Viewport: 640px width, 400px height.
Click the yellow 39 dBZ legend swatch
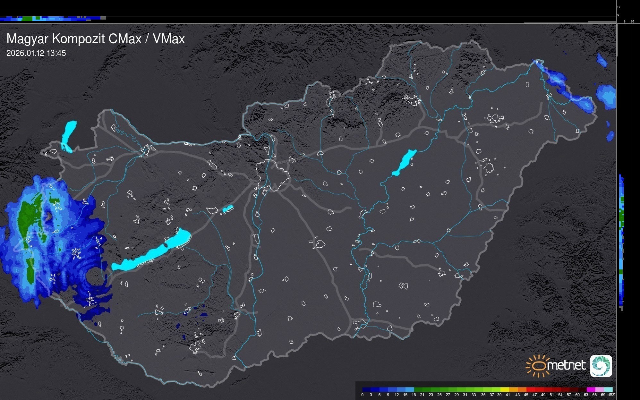(504, 389)
